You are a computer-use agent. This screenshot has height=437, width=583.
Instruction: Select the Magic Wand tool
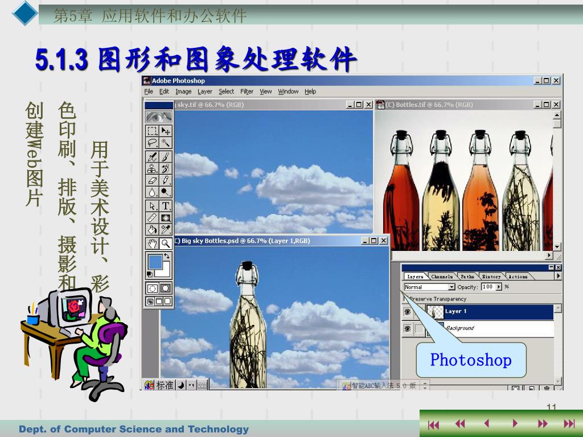[x=166, y=143]
